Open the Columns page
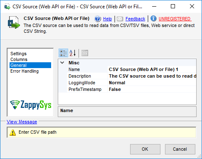This screenshot has width=202, height=159. click(x=19, y=59)
